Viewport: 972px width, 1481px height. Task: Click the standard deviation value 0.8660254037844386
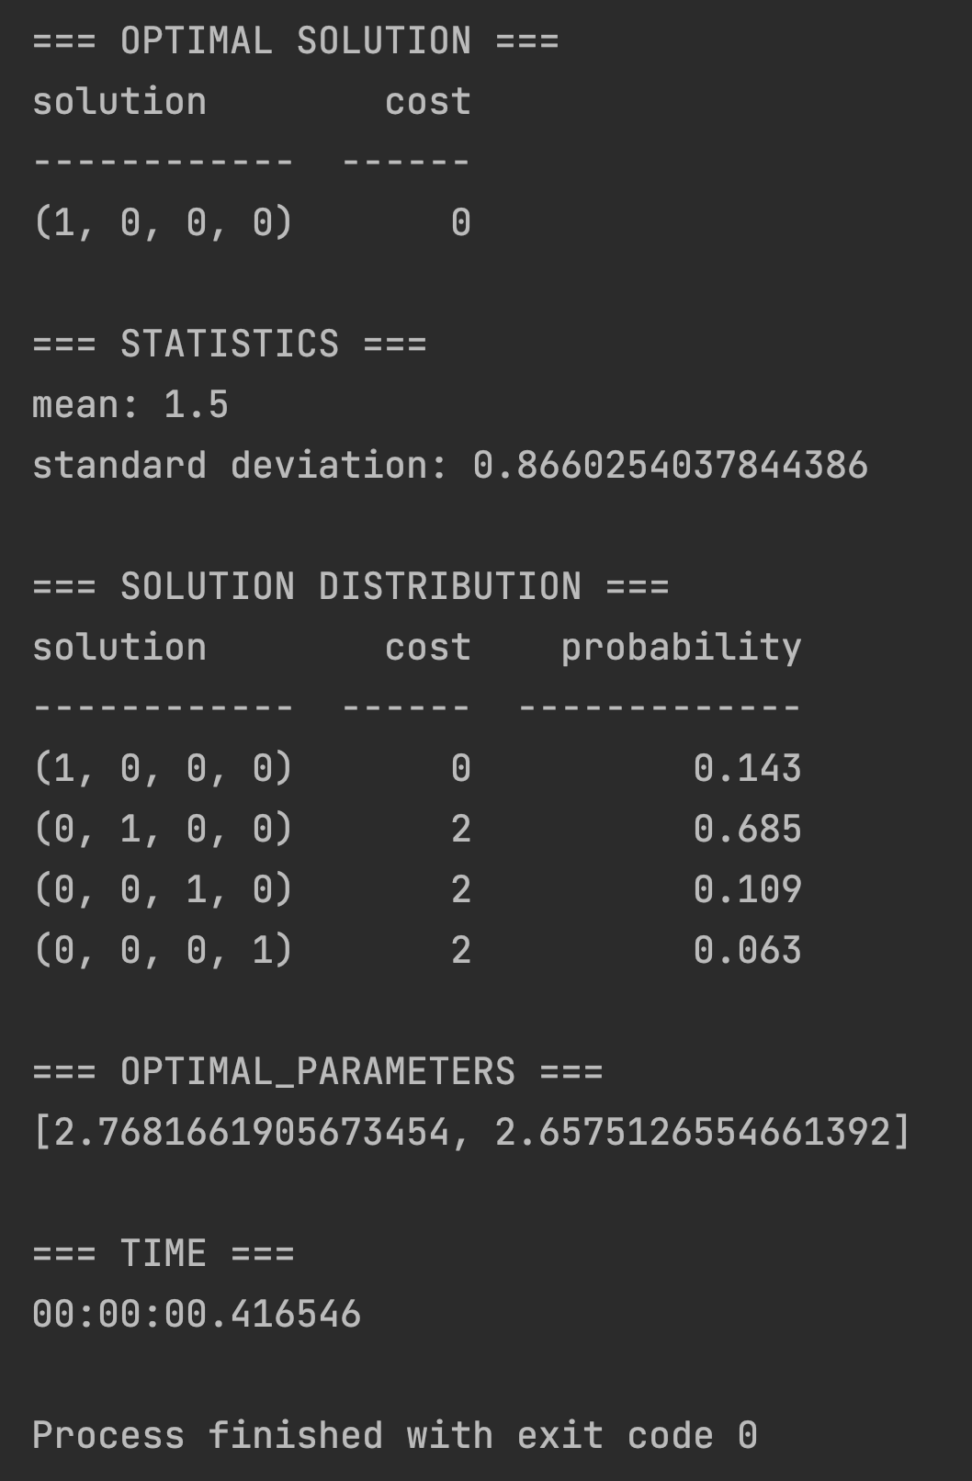point(671,466)
